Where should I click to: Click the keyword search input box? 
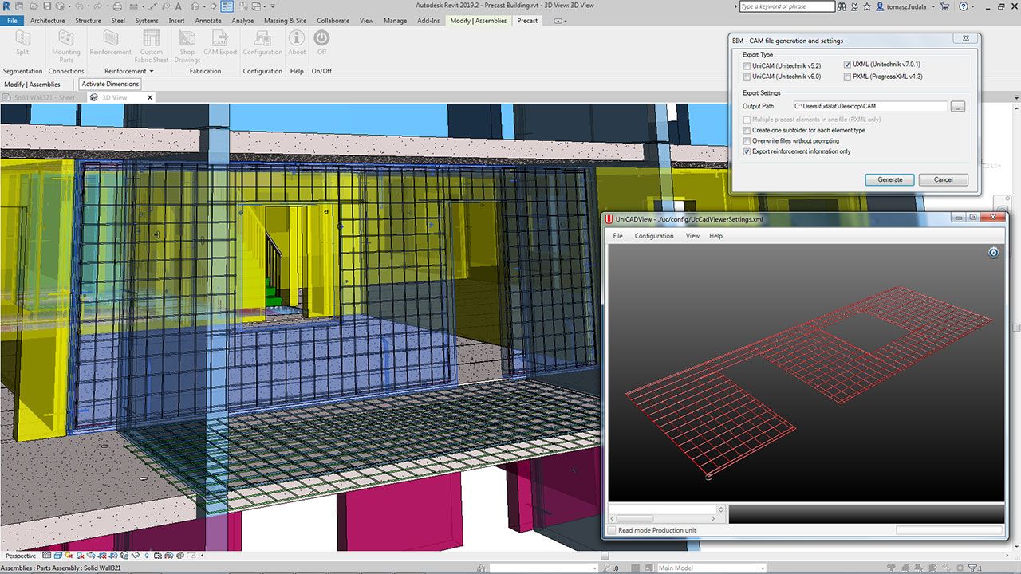click(x=787, y=6)
